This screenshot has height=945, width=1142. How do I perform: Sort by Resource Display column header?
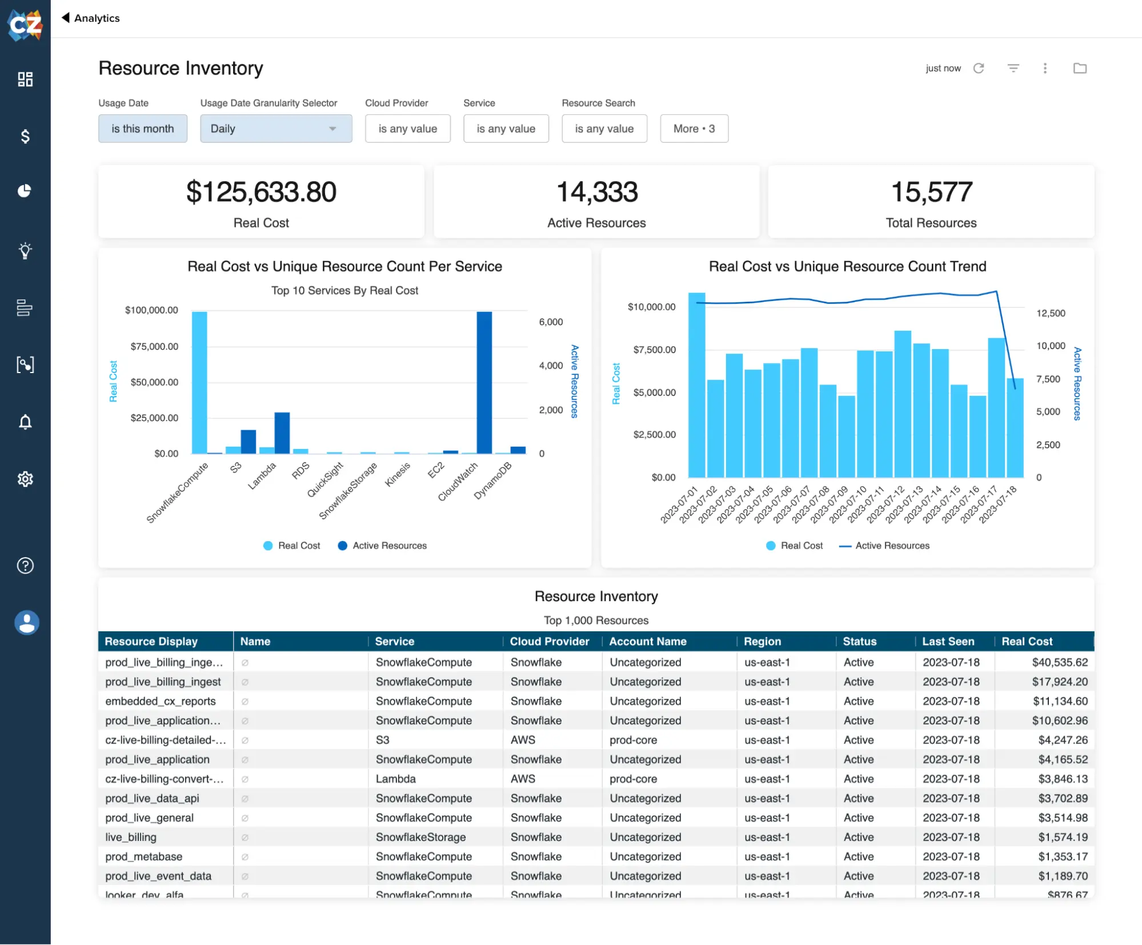tap(166, 642)
